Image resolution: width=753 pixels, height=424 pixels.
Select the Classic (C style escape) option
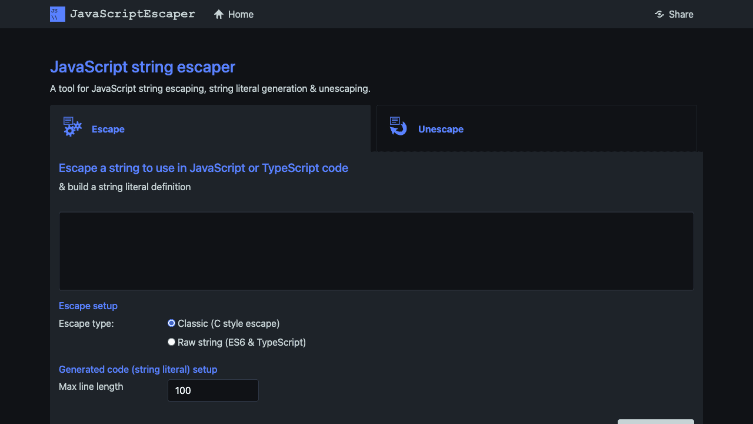click(x=171, y=323)
